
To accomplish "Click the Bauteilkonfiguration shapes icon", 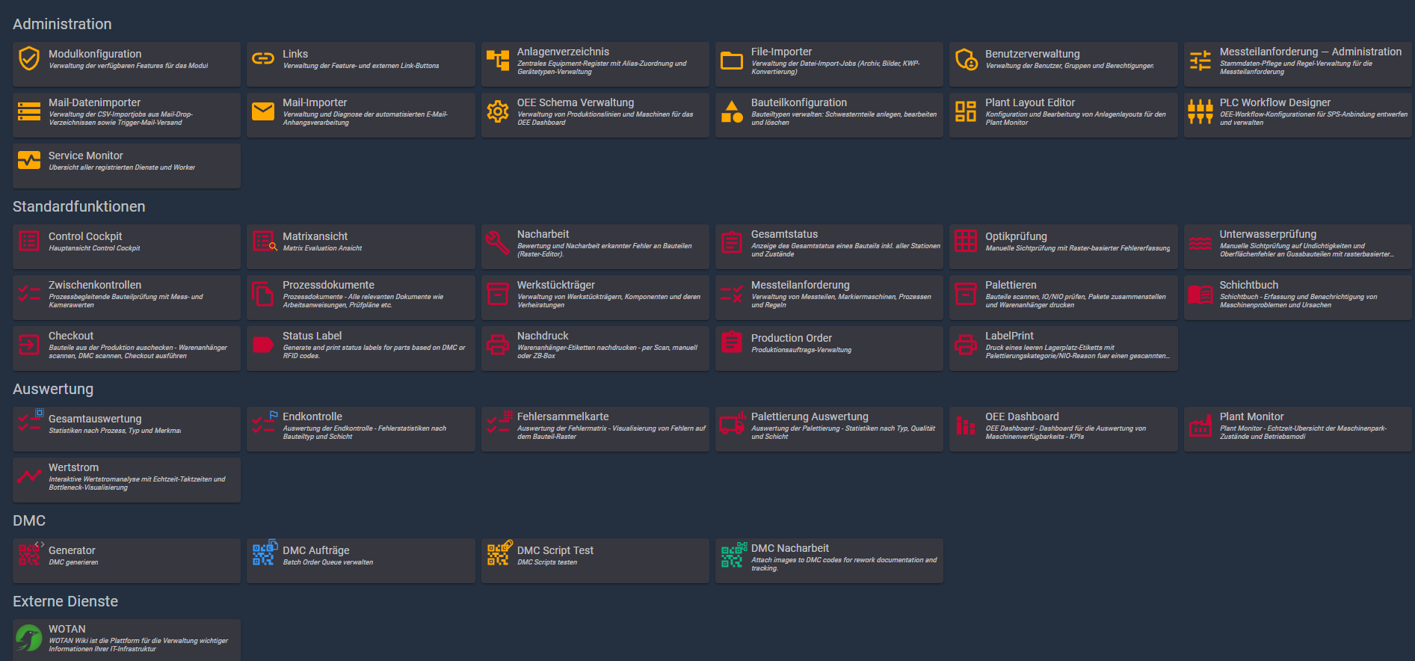I will pos(732,111).
